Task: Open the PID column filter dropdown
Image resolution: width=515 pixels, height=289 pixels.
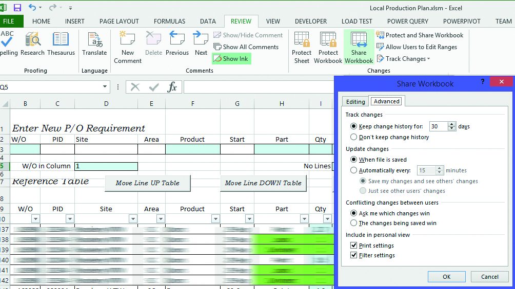Action: (70, 218)
